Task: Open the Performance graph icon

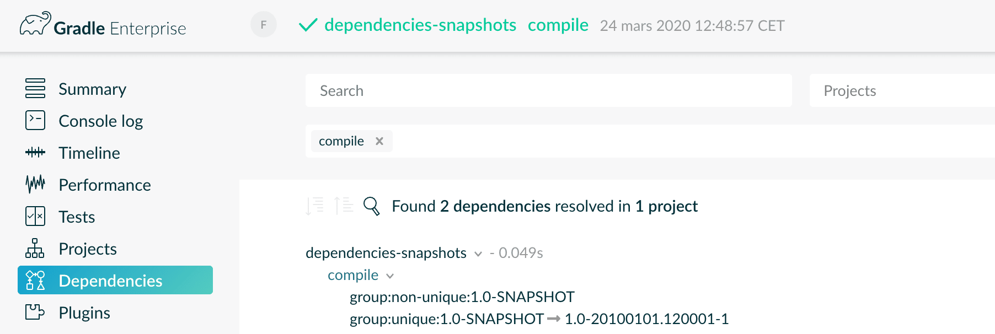Action: [x=35, y=184]
